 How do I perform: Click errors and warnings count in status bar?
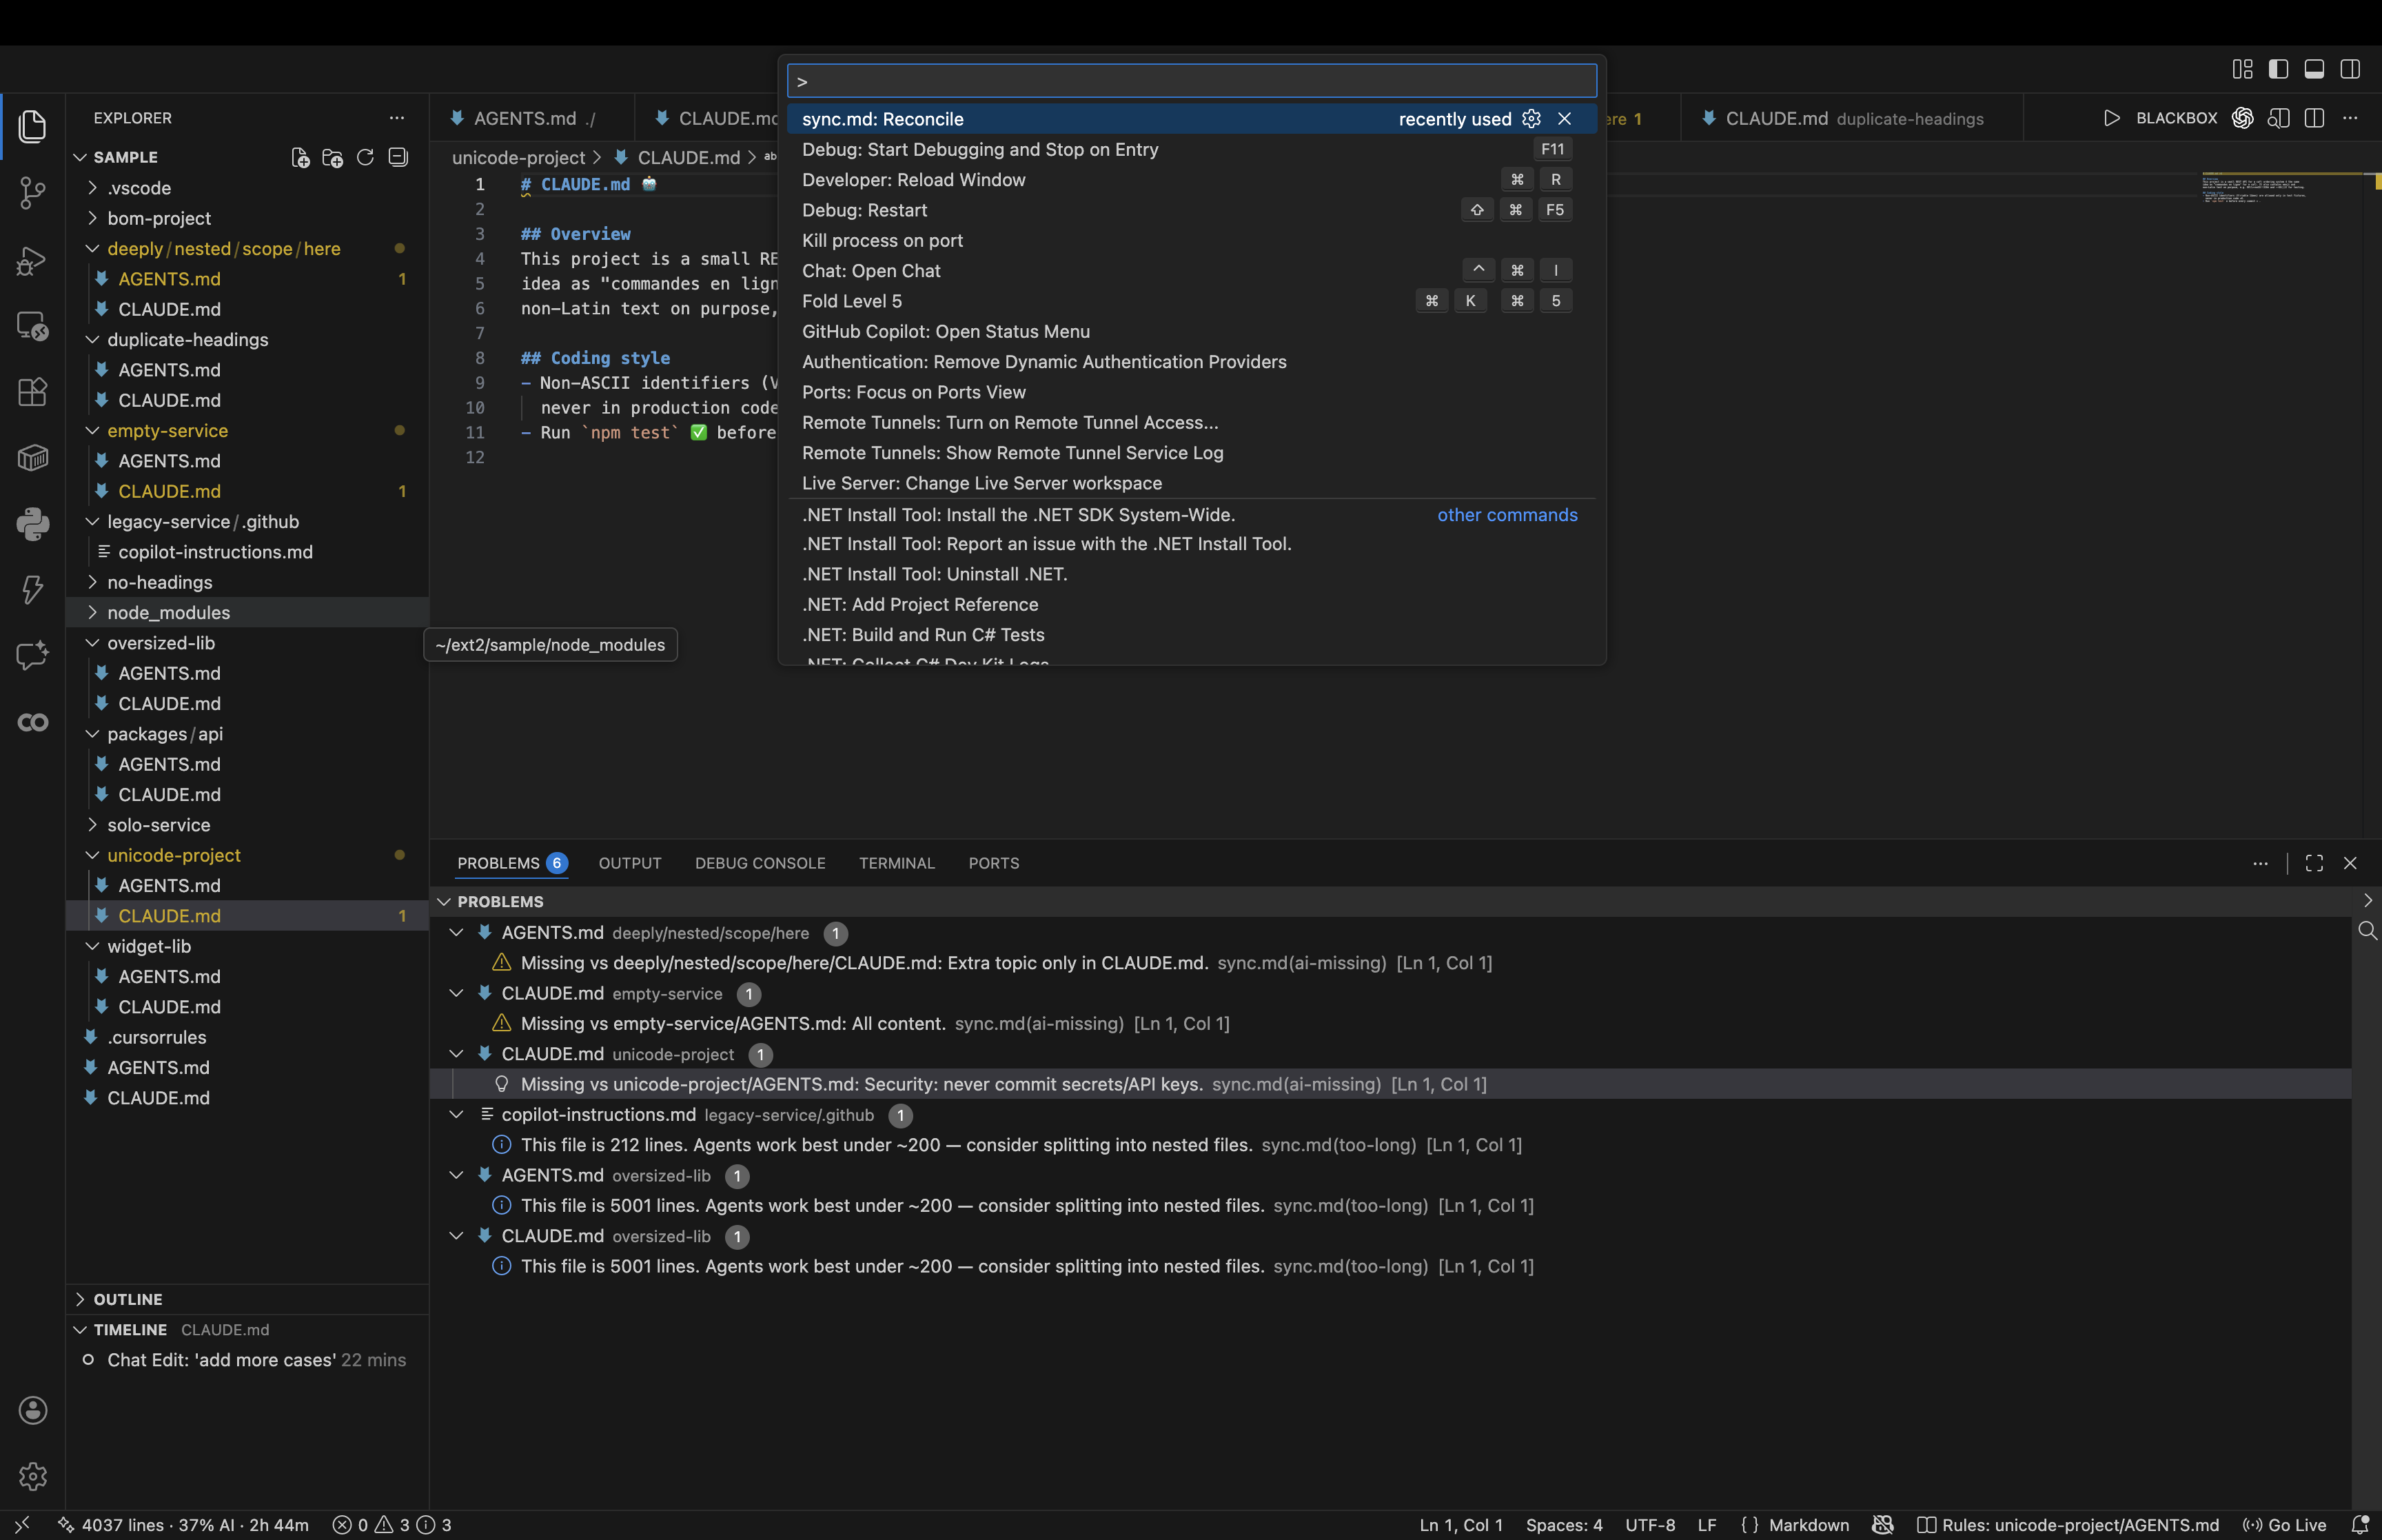392,1525
